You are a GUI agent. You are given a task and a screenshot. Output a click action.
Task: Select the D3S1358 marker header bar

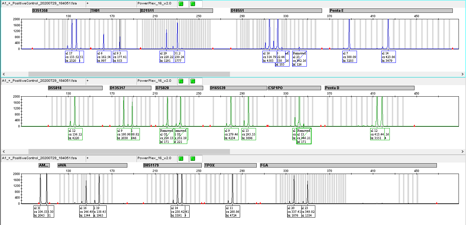pyautogui.click(x=61, y=11)
